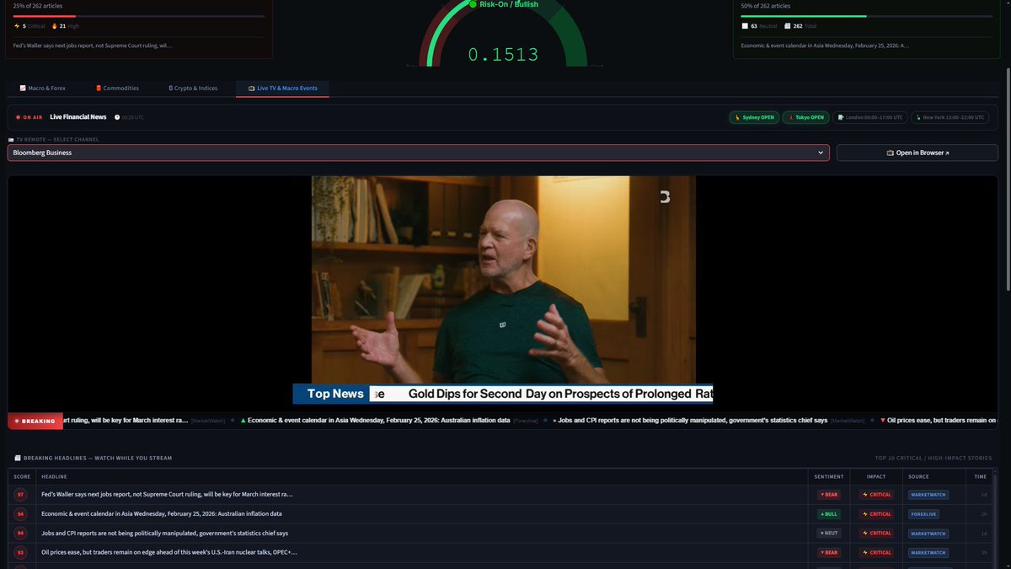Click MARKETWATCH source on Jobs and CPI row

(928, 533)
